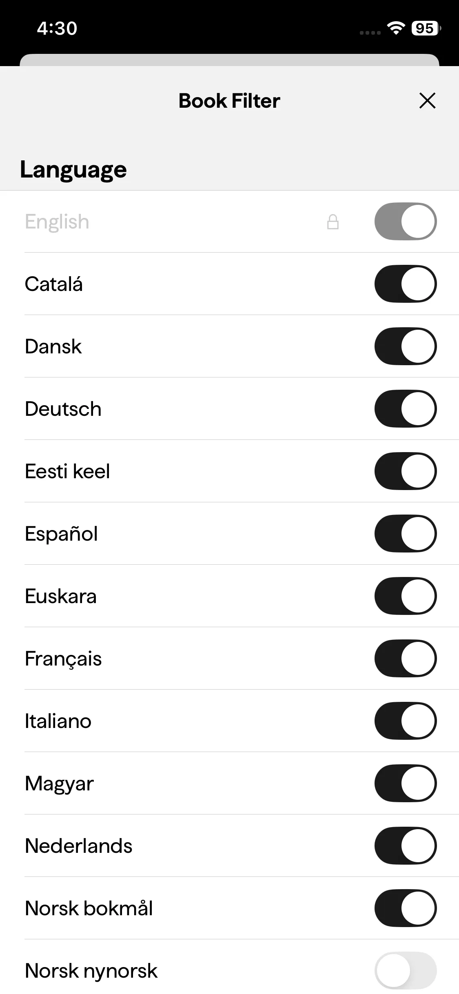Toggle the Español switch off
This screenshot has height=994, width=459.
click(x=405, y=534)
